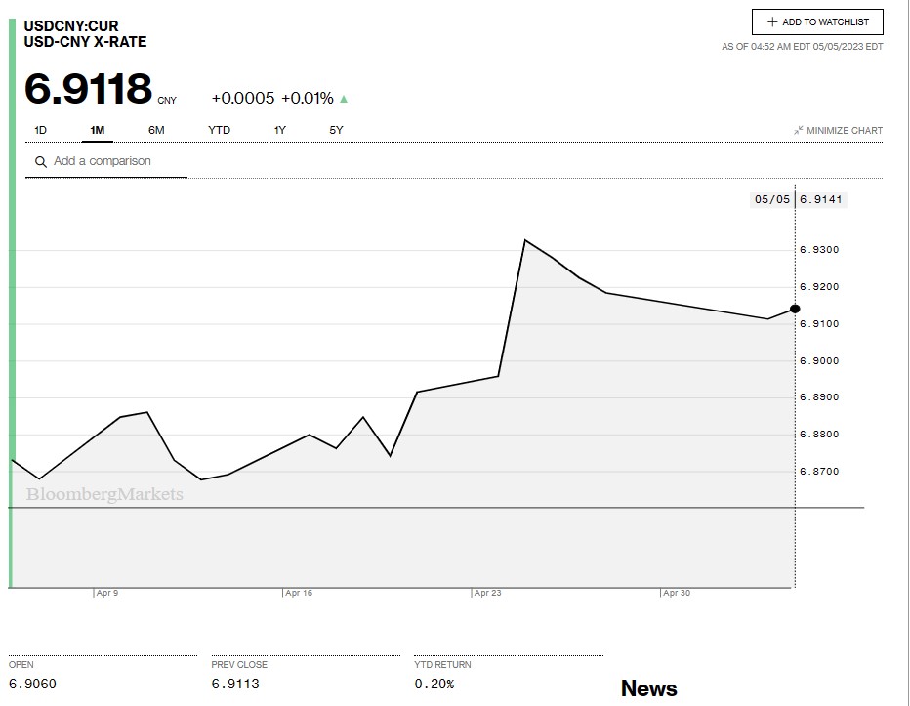Click the Apr 9 date axis marker
910x706 pixels.
[107, 593]
